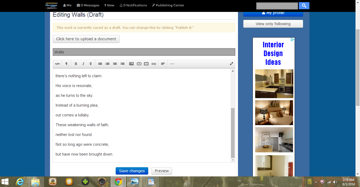Insert a hyperlink
The height and width of the screenshot is (187, 360).
154,64
